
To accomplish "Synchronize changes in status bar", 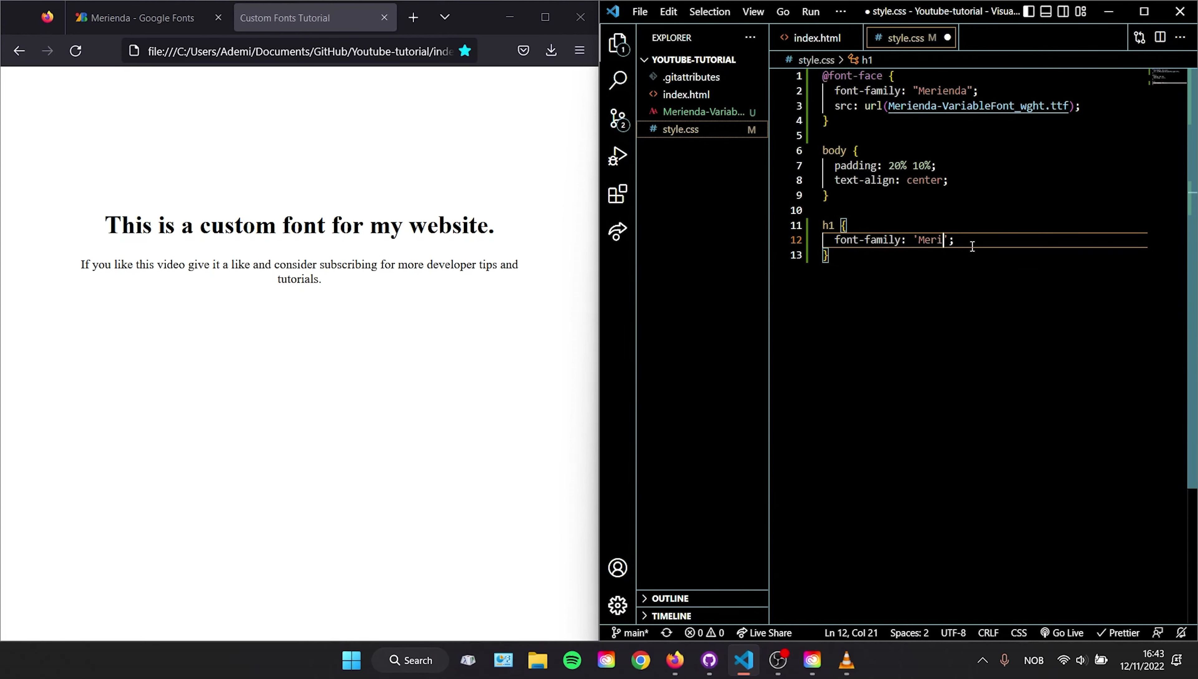I will pyautogui.click(x=667, y=633).
